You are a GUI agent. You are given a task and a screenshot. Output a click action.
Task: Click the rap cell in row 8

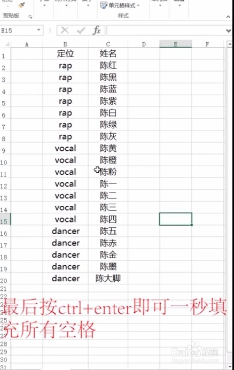click(65, 137)
